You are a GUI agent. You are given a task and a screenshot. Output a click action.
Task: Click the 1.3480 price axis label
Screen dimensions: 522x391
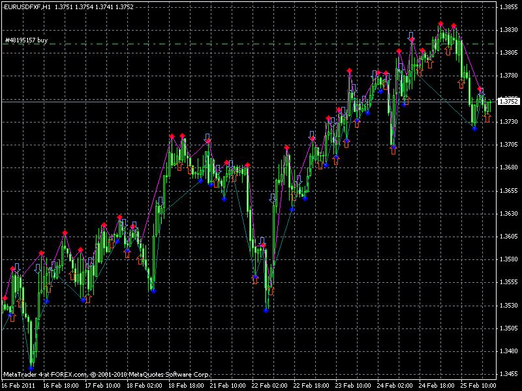[509, 351]
